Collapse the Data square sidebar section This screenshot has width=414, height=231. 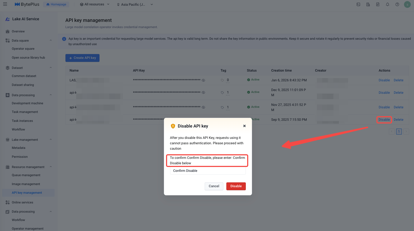tap(51, 41)
